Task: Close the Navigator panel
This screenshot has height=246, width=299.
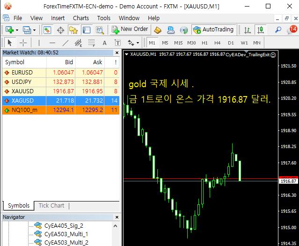Action: pos(117,217)
